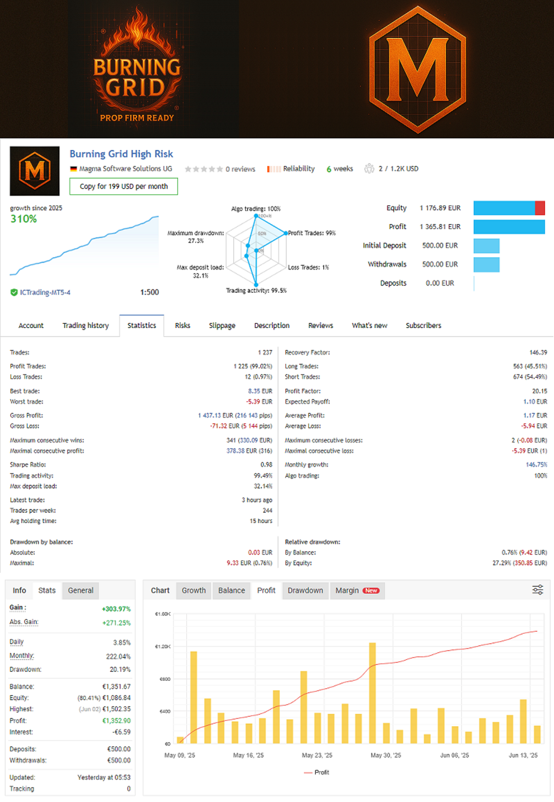
Task: Click the Recovery Factor value 146.39
Action: click(x=538, y=352)
